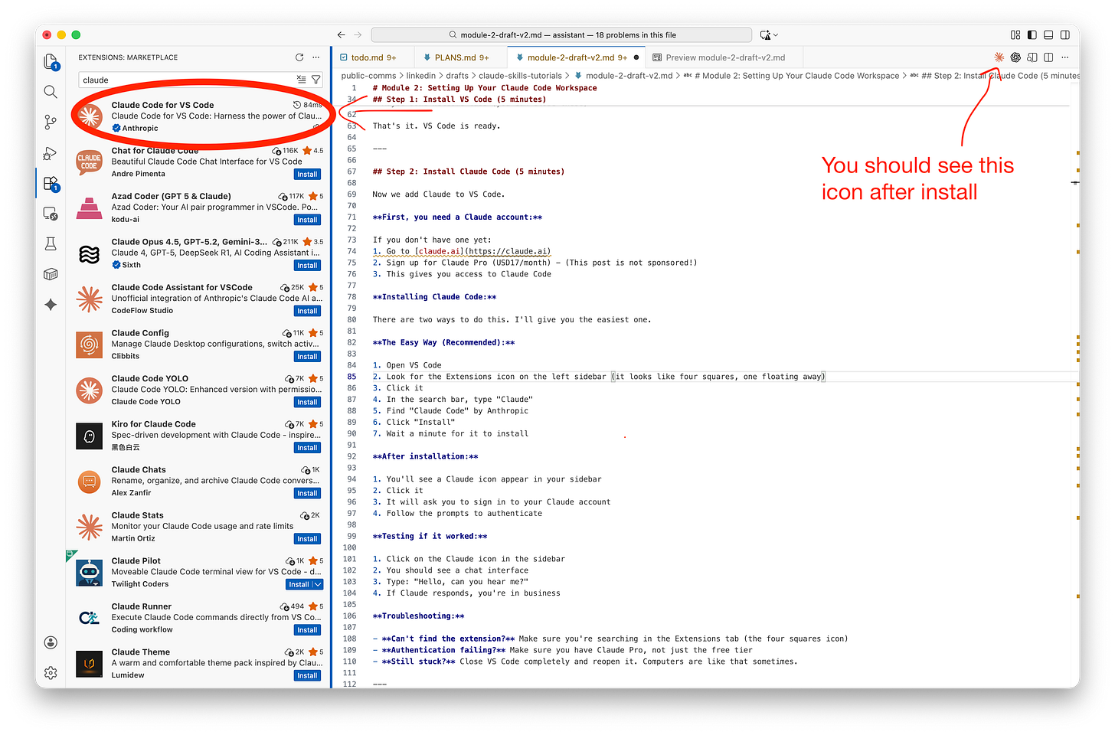
Task: Click the OpenAI-style icon in editor toolbar
Action: [x=1015, y=57]
